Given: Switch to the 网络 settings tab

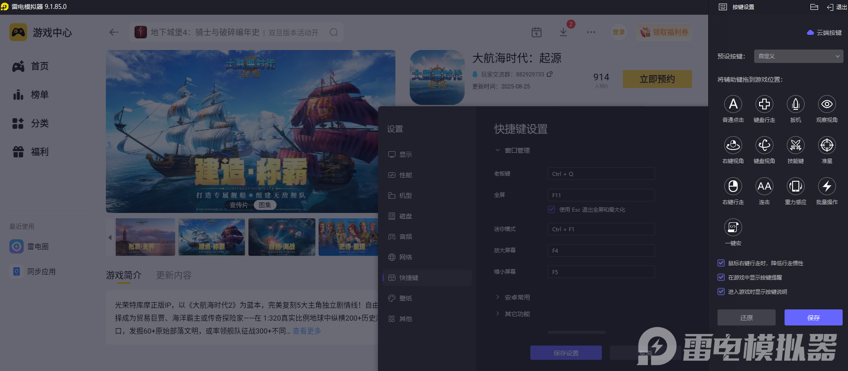Looking at the screenshot, I should (x=405, y=257).
